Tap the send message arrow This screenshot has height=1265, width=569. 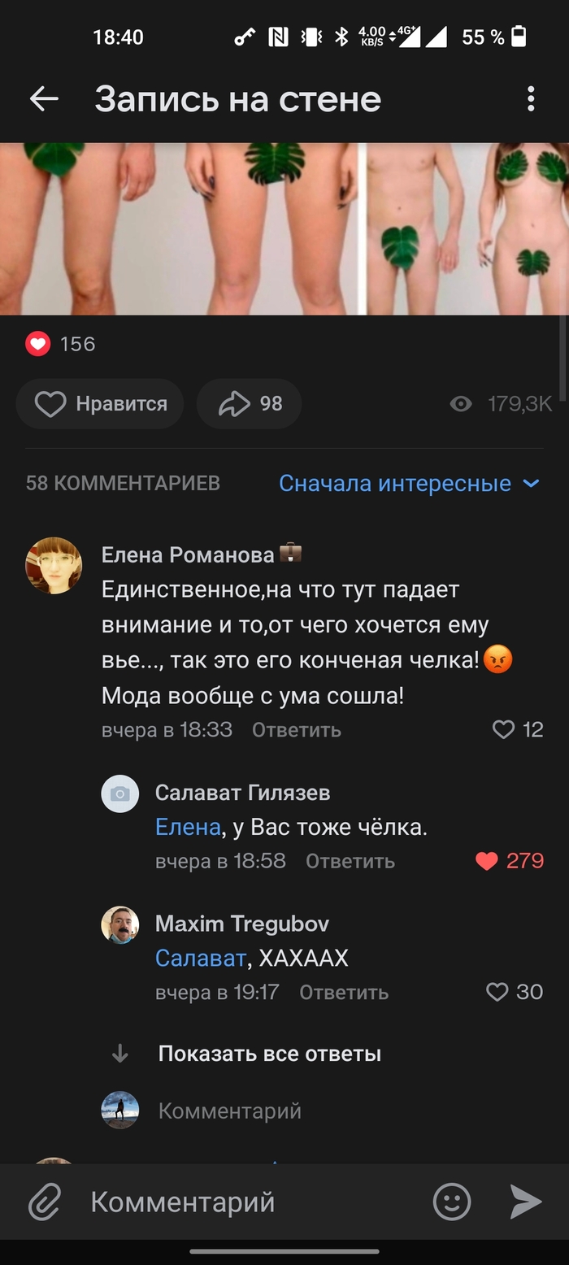(525, 1202)
